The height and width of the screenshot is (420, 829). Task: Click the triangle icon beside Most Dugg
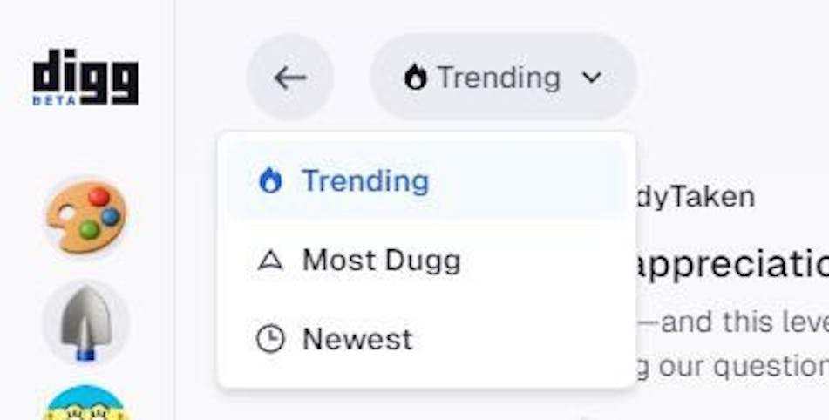[270, 261]
